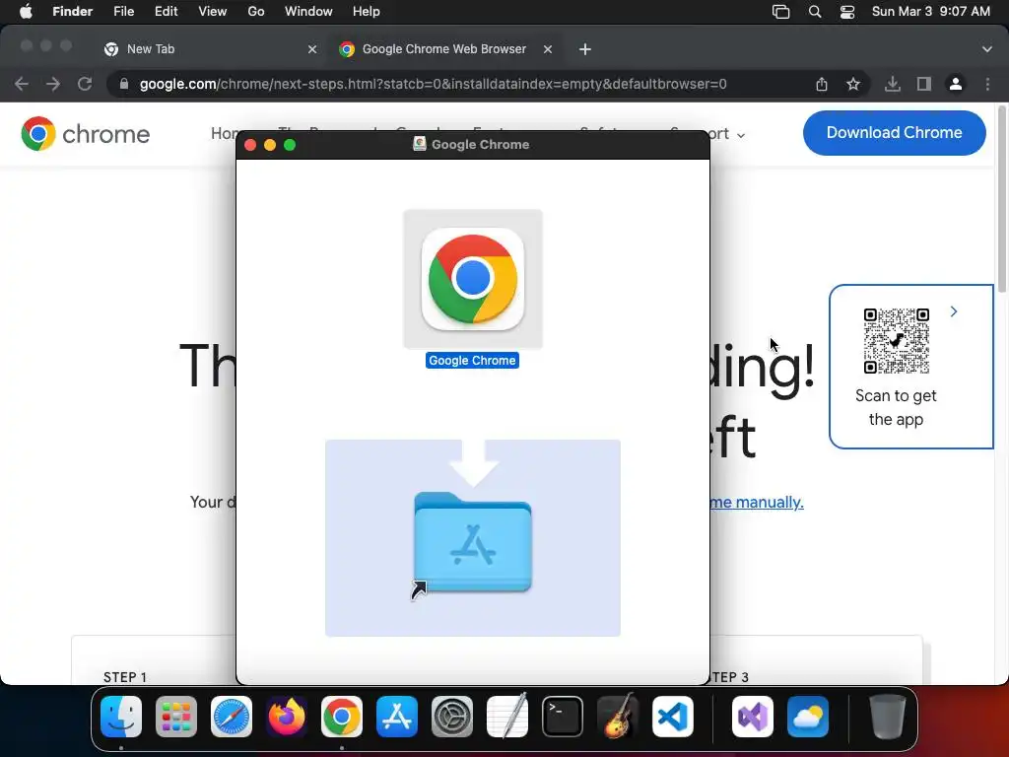The height and width of the screenshot is (757, 1009).
Task: Bookmark this page with the star icon
Action: point(853,84)
